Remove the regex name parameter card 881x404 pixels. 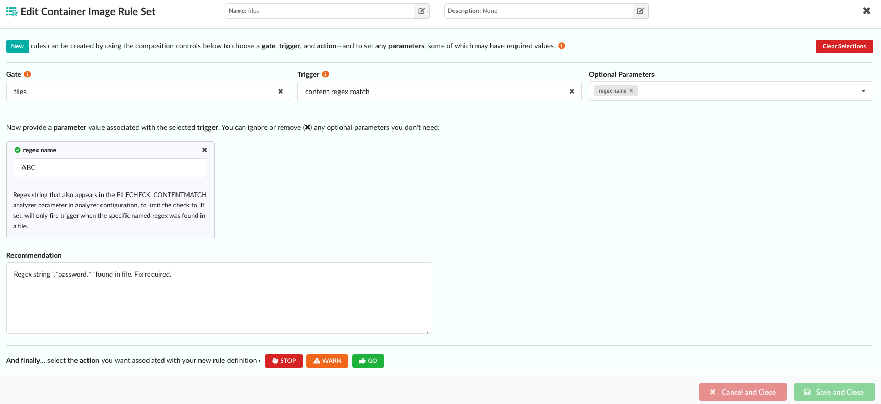[205, 150]
